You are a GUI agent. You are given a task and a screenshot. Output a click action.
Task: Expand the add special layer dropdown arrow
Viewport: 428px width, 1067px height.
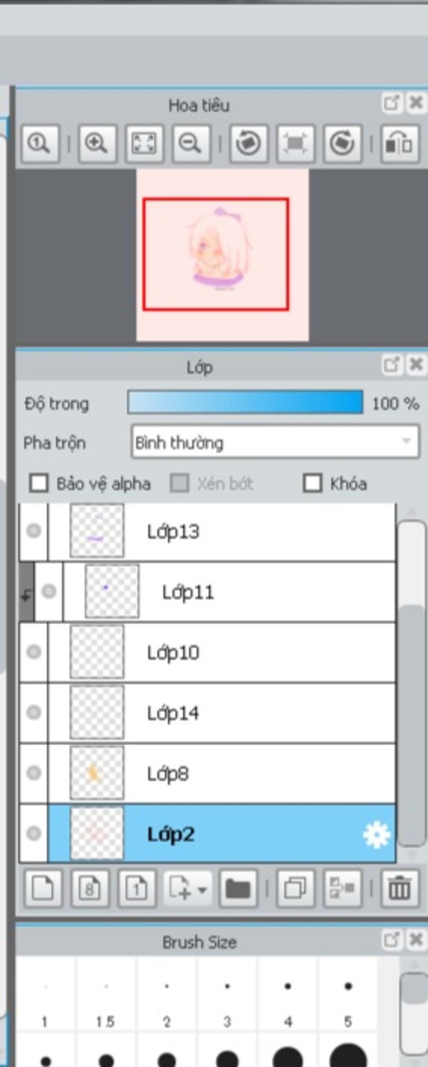[x=202, y=889]
